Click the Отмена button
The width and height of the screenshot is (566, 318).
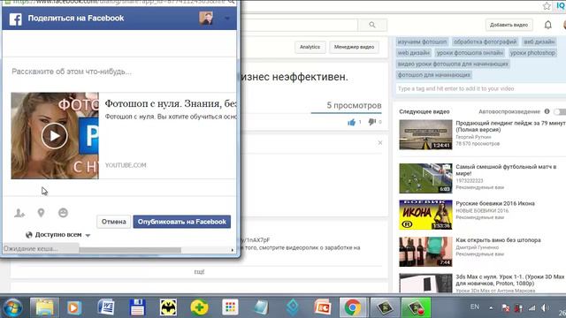[114, 222]
